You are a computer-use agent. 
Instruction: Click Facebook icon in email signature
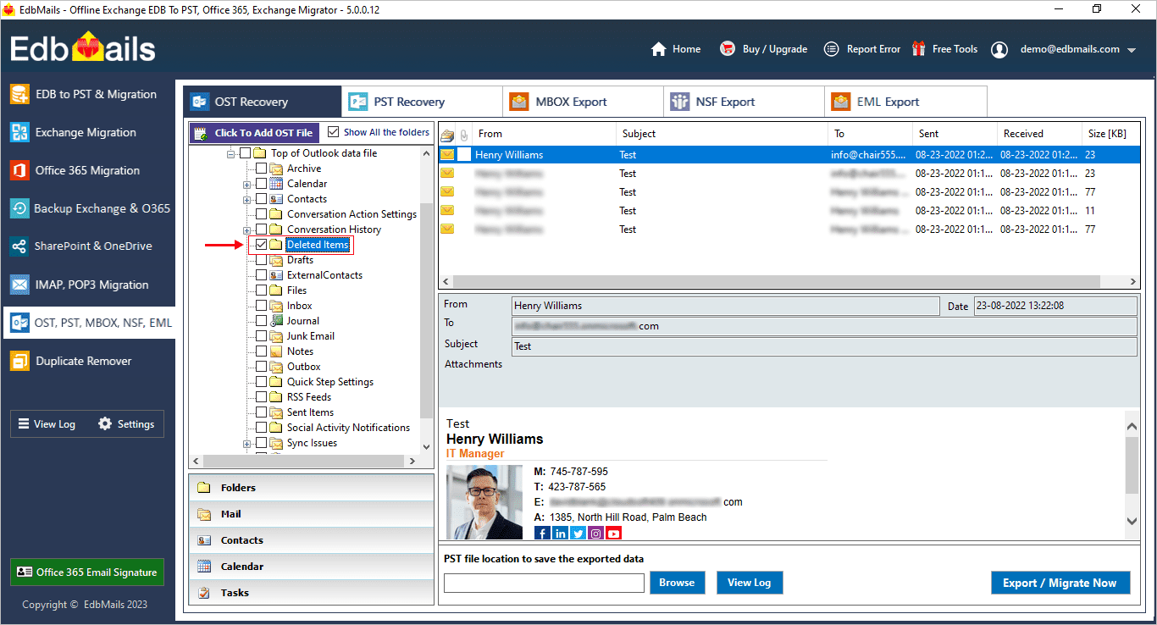click(x=542, y=534)
